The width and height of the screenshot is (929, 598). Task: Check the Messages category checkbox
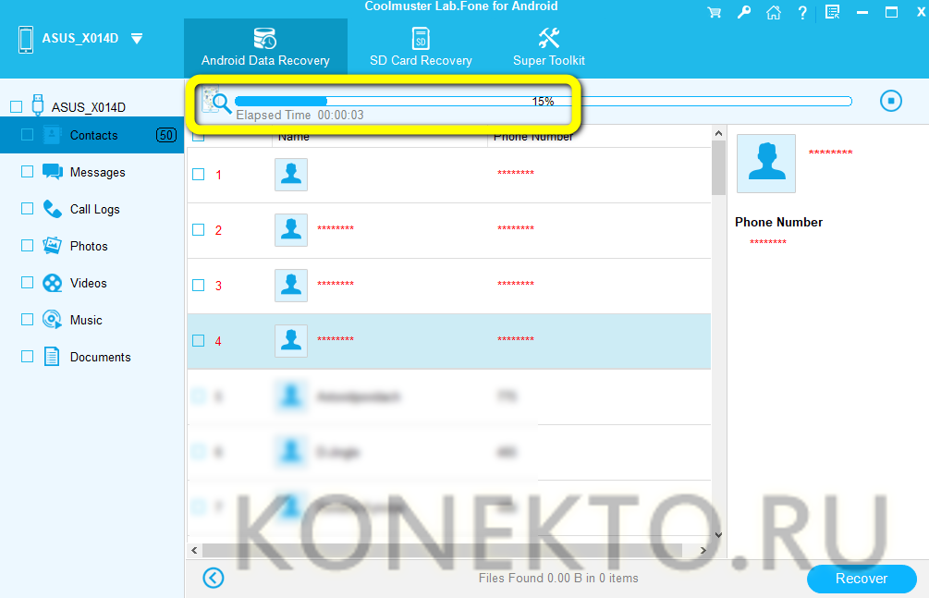[27, 172]
